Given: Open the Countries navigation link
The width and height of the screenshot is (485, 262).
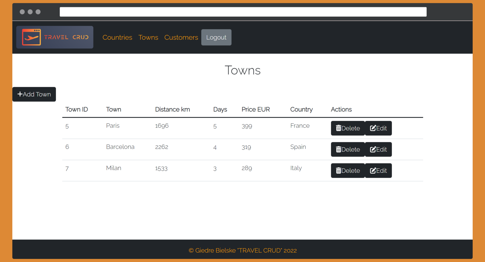Looking at the screenshot, I should click(117, 38).
